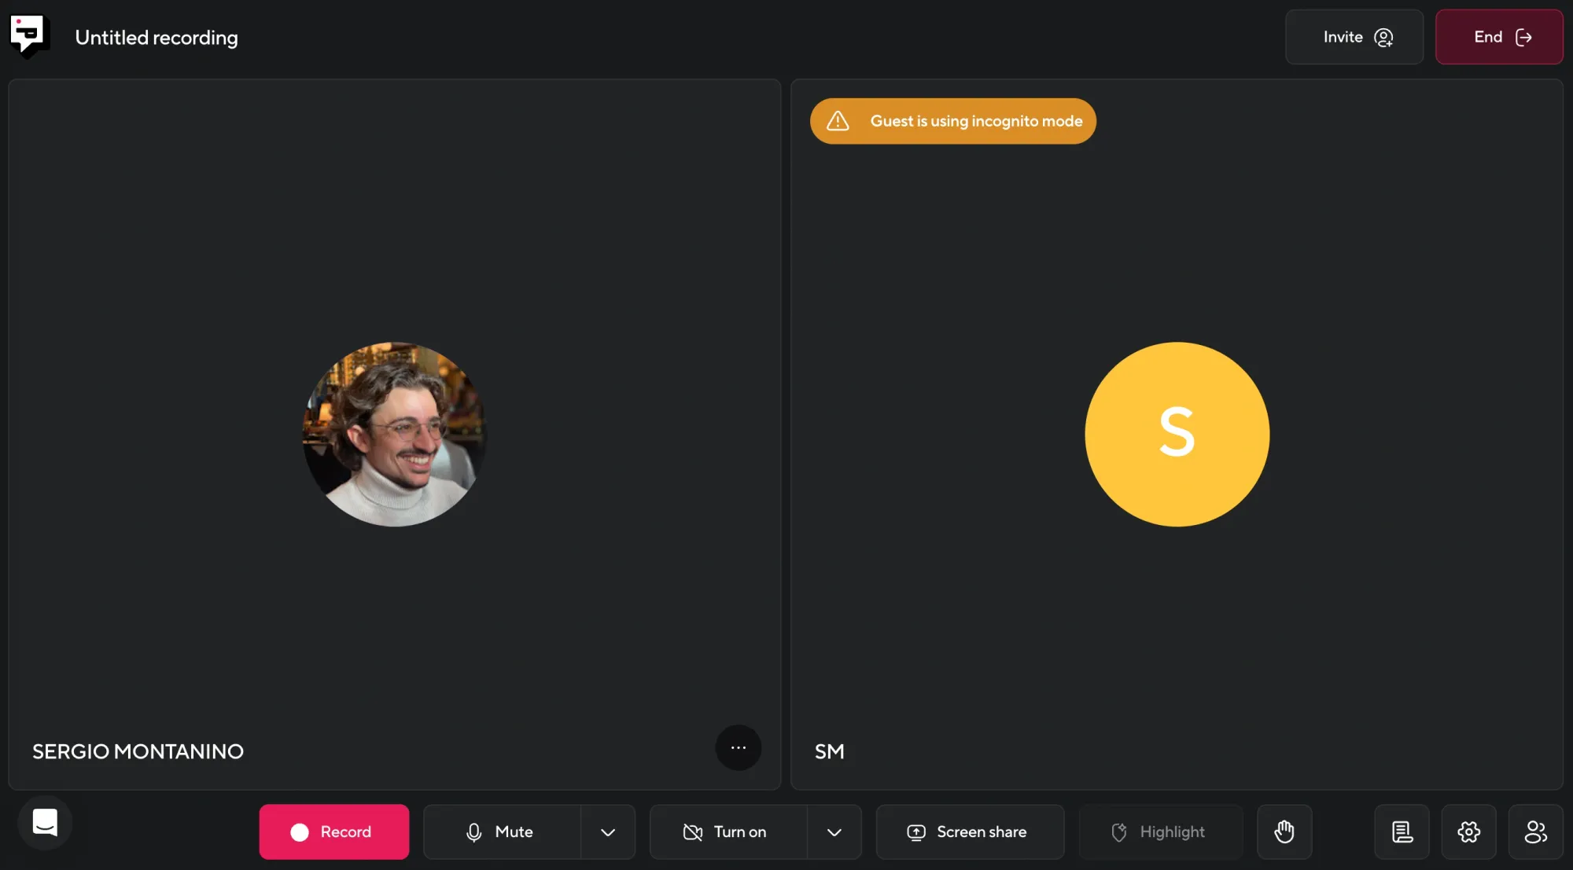Click the Highlight button

1160,831
